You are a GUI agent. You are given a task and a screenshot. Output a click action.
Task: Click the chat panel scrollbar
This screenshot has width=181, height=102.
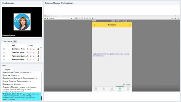click(42, 86)
